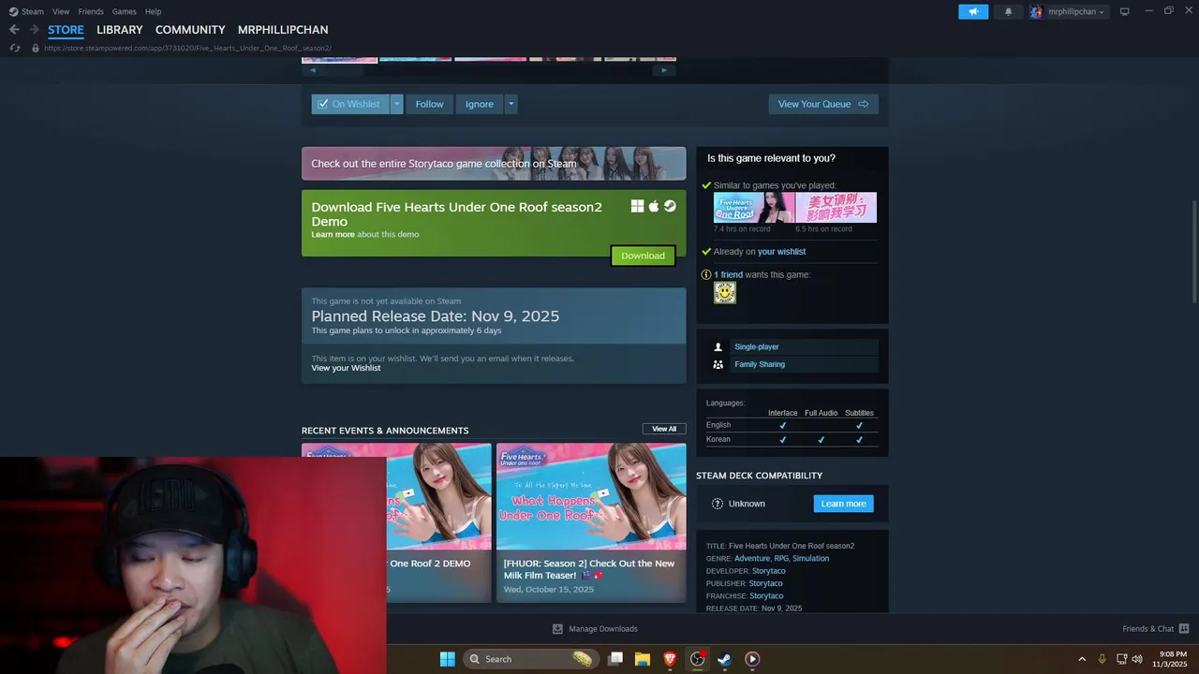Open the Help menu

click(153, 11)
